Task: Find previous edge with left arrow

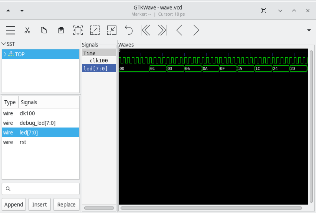Action: click(179, 30)
